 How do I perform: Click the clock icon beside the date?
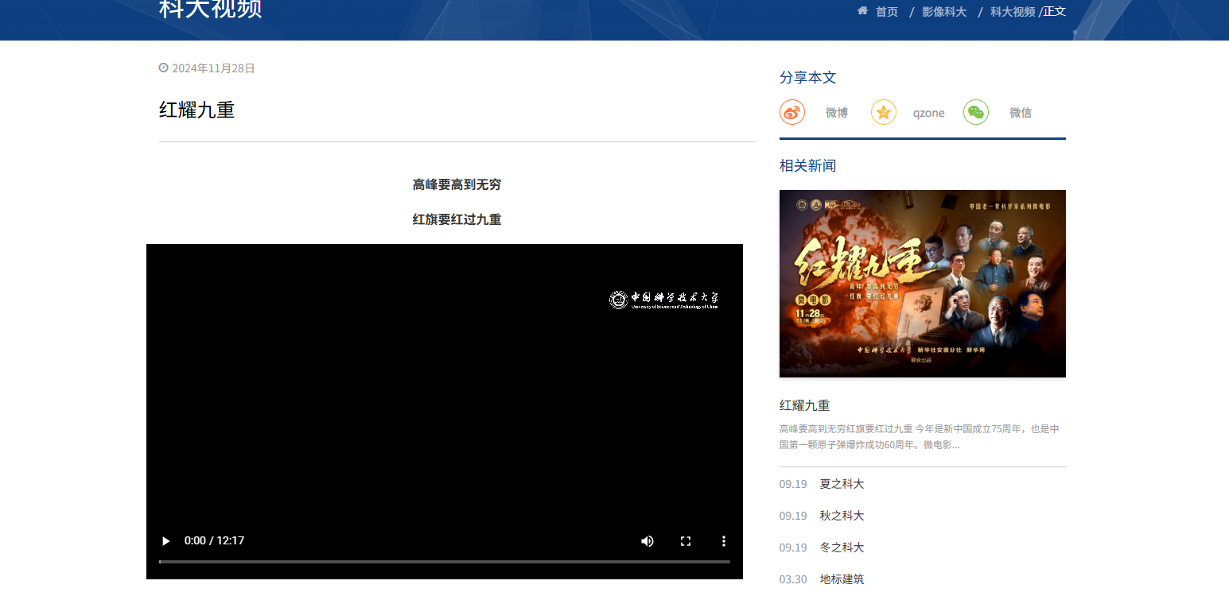click(x=164, y=68)
